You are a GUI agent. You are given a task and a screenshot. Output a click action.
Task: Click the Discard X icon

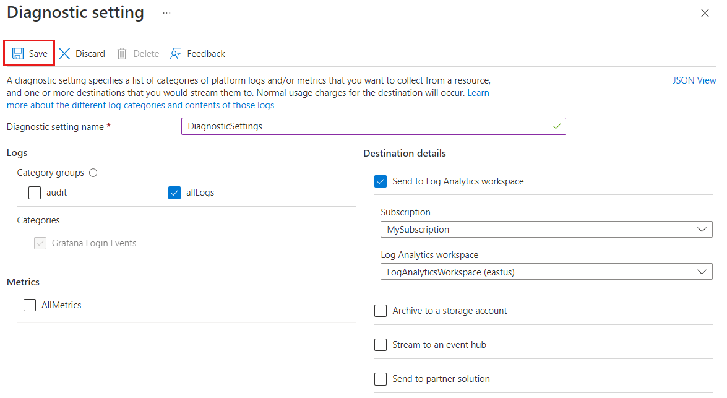pos(64,53)
